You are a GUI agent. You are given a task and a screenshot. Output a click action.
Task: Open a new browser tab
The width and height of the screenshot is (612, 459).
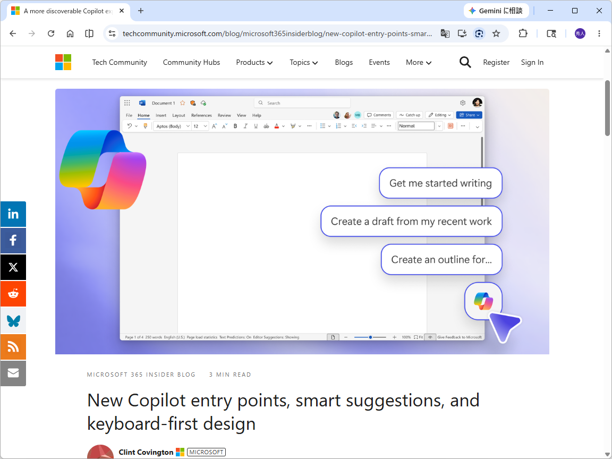pos(141,11)
